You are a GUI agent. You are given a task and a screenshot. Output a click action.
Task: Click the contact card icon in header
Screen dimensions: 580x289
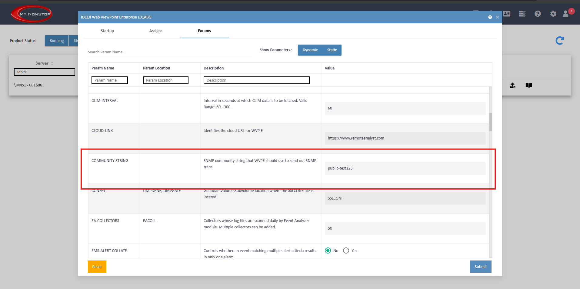[507, 14]
